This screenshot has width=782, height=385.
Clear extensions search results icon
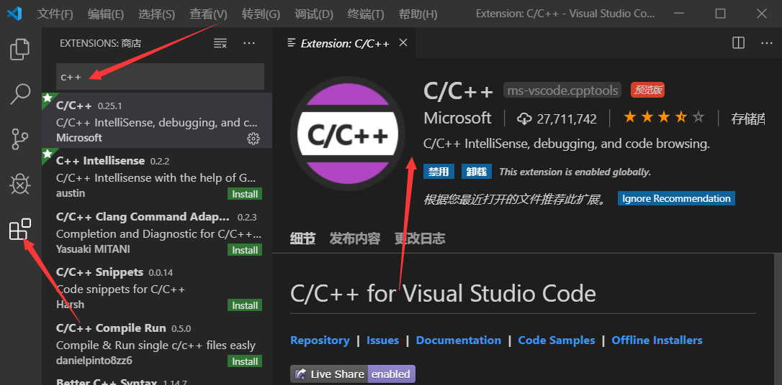click(x=220, y=43)
